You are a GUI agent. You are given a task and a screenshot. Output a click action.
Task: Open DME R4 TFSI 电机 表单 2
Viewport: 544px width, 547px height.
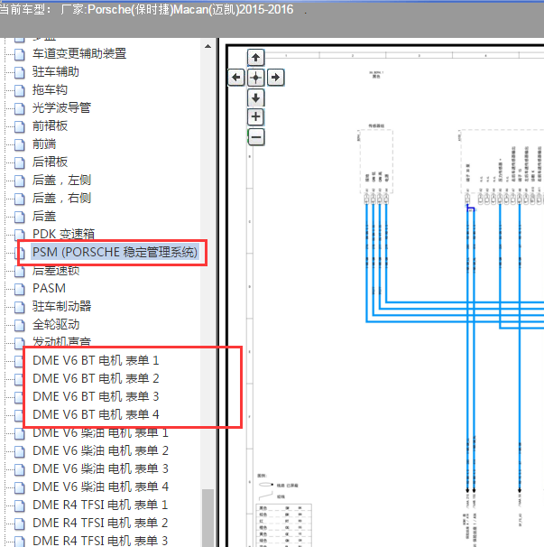(100, 523)
